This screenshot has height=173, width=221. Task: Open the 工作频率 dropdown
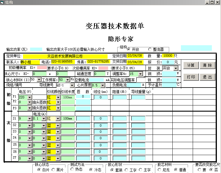coord(68,80)
